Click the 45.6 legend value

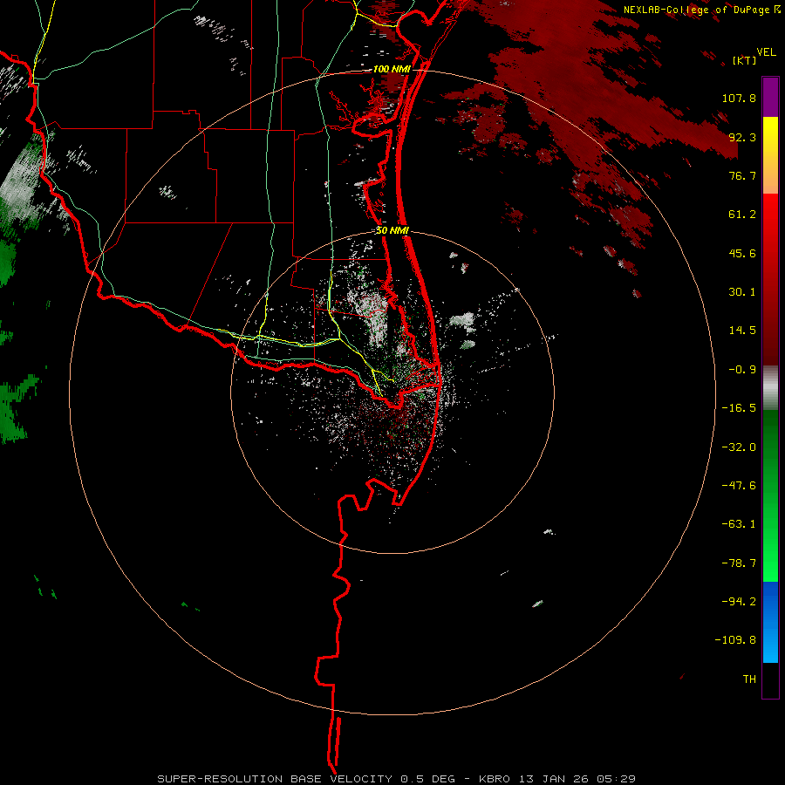tap(742, 253)
